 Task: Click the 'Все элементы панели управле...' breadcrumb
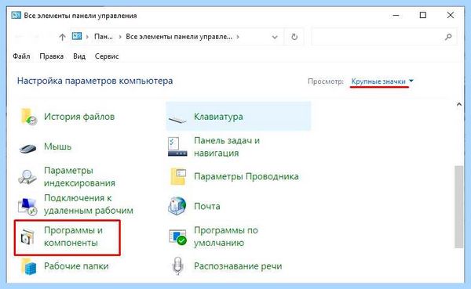coord(179,37)
